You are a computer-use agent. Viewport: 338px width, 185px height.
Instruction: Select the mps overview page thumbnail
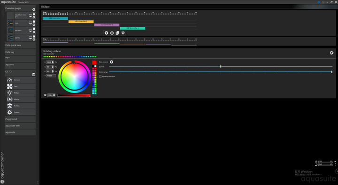coord(10,23)
